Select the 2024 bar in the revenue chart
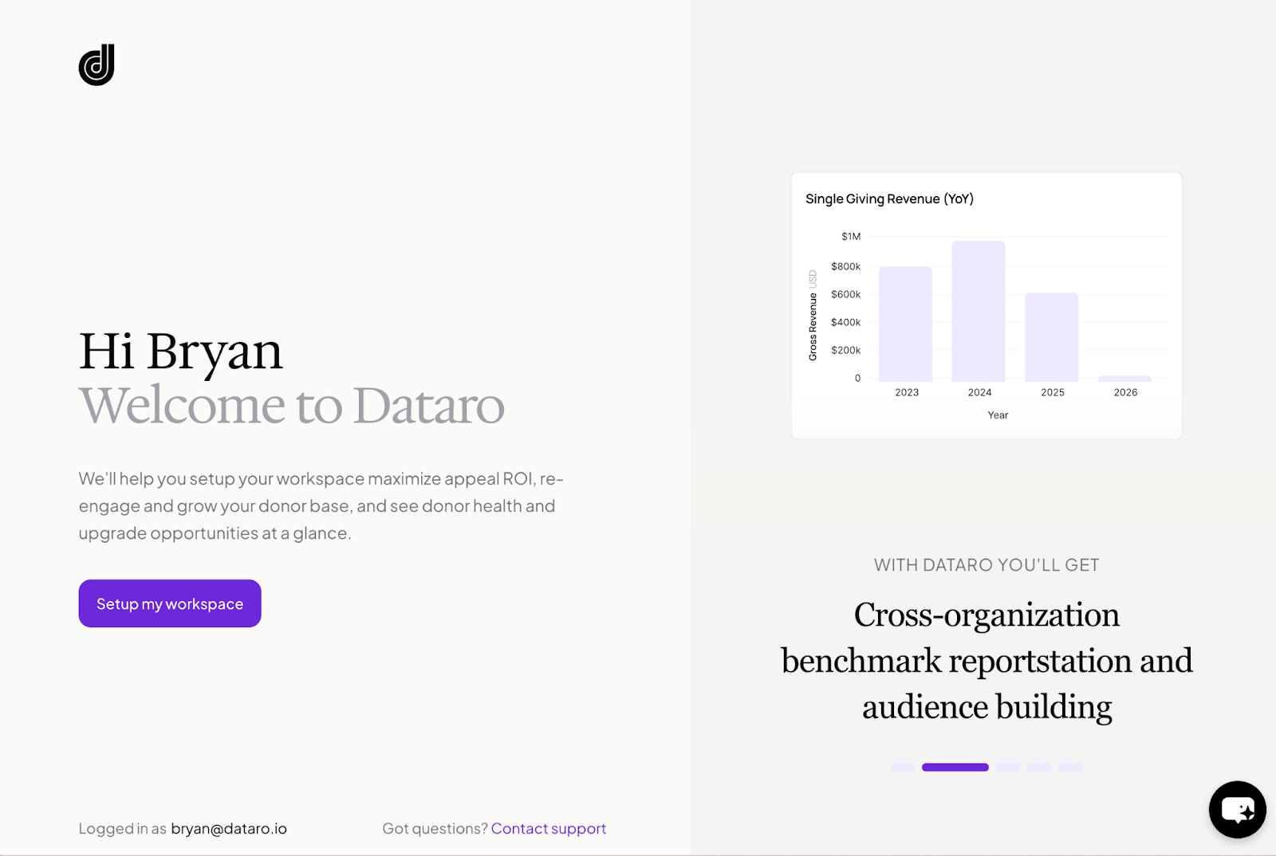The width and height of the screenshot is (1276, 856). click(x=979, y=312)
